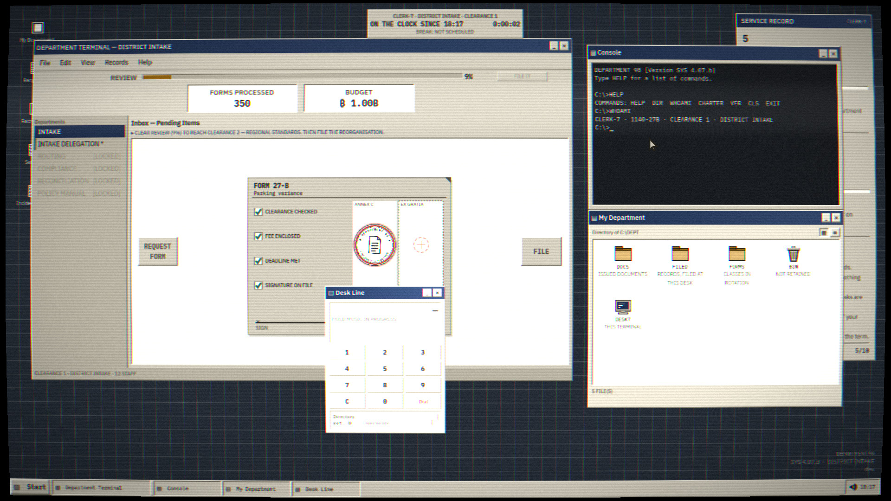Toggle the Clearance Checked checkbox
Screen dimensions: 891x501
(x=258, y=212)
